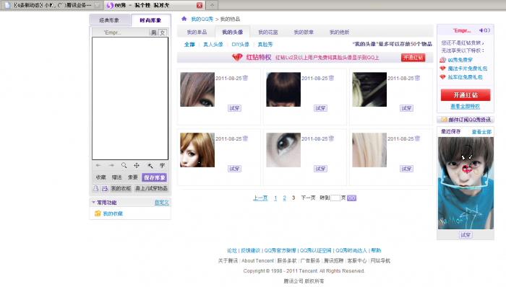Filter by 真脸秀
The image size is (506, 287).
[x=265, y=45]
